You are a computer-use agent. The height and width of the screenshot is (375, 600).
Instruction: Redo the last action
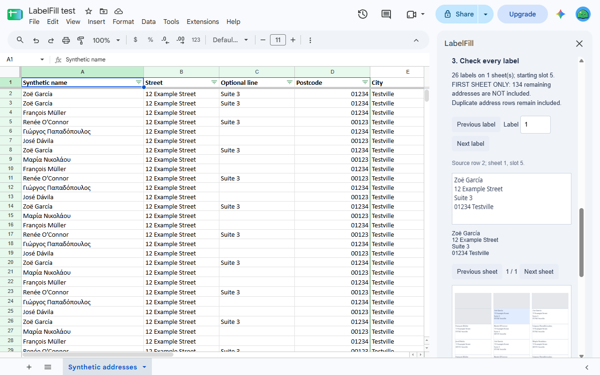click(51, 40)
